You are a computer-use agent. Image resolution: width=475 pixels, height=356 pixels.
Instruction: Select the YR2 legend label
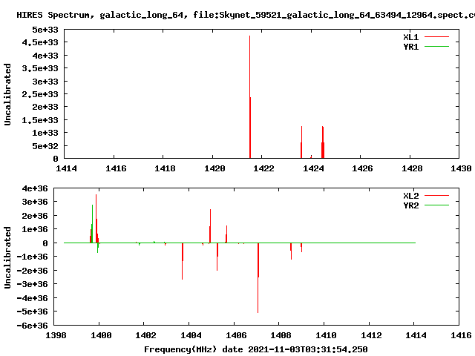[x=410, y=205]
